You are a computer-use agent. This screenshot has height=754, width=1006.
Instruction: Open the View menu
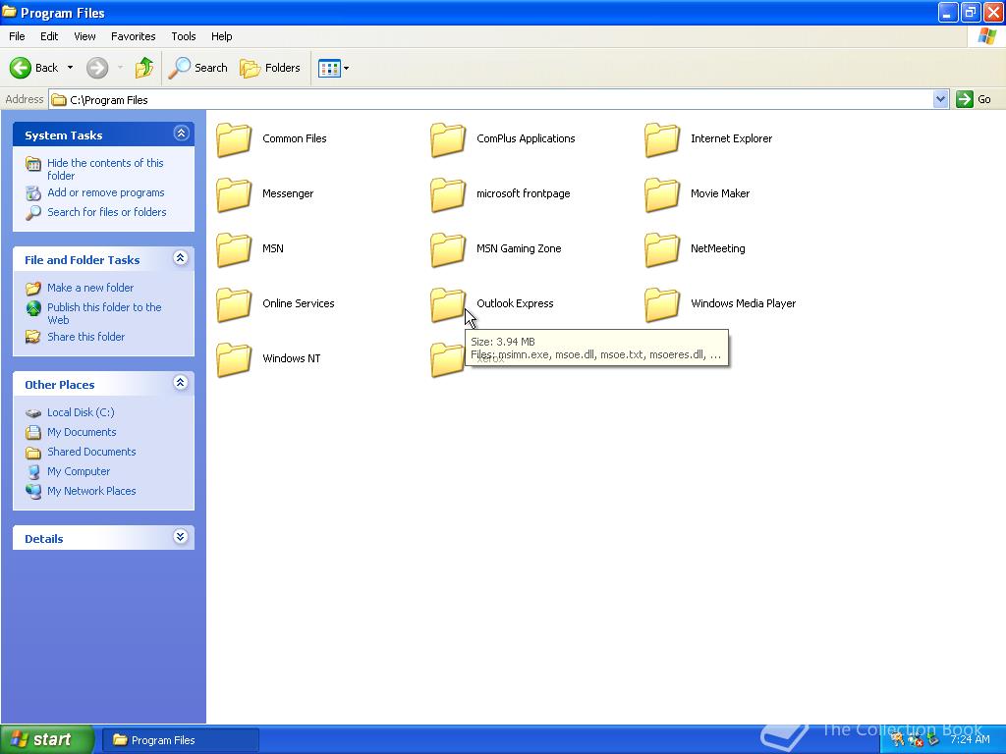point(84,36)
